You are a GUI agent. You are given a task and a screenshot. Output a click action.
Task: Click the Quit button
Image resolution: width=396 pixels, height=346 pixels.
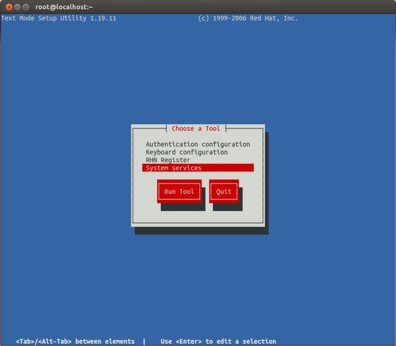[224, 192]
